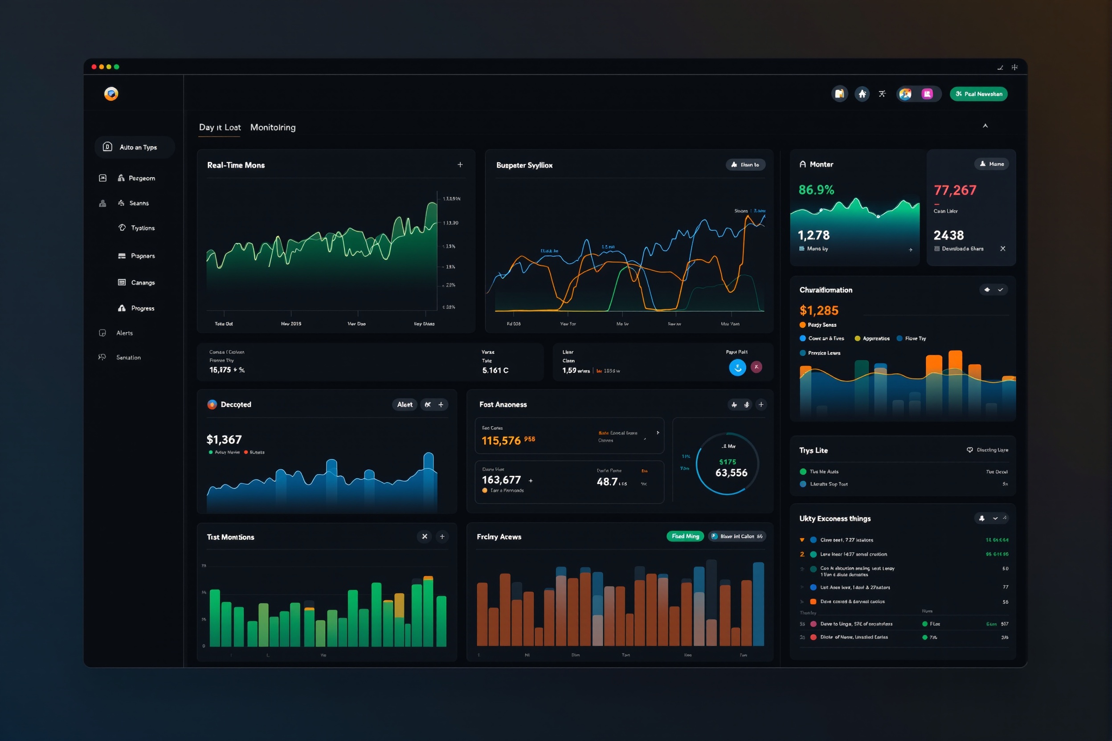Click the circular 63,556 progress gauge

click(728, 464)
